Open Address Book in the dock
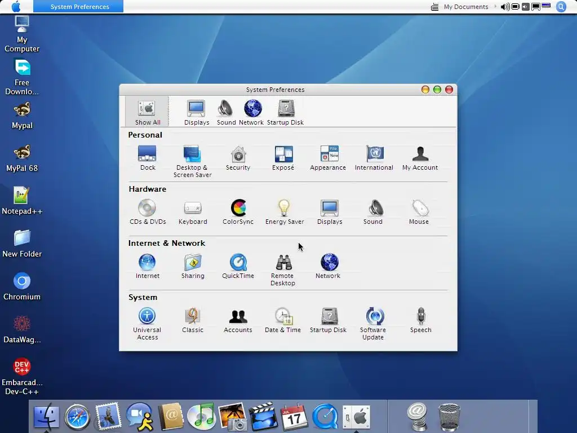This screenshot has width=577, height=433. click(x=171, y=417)
